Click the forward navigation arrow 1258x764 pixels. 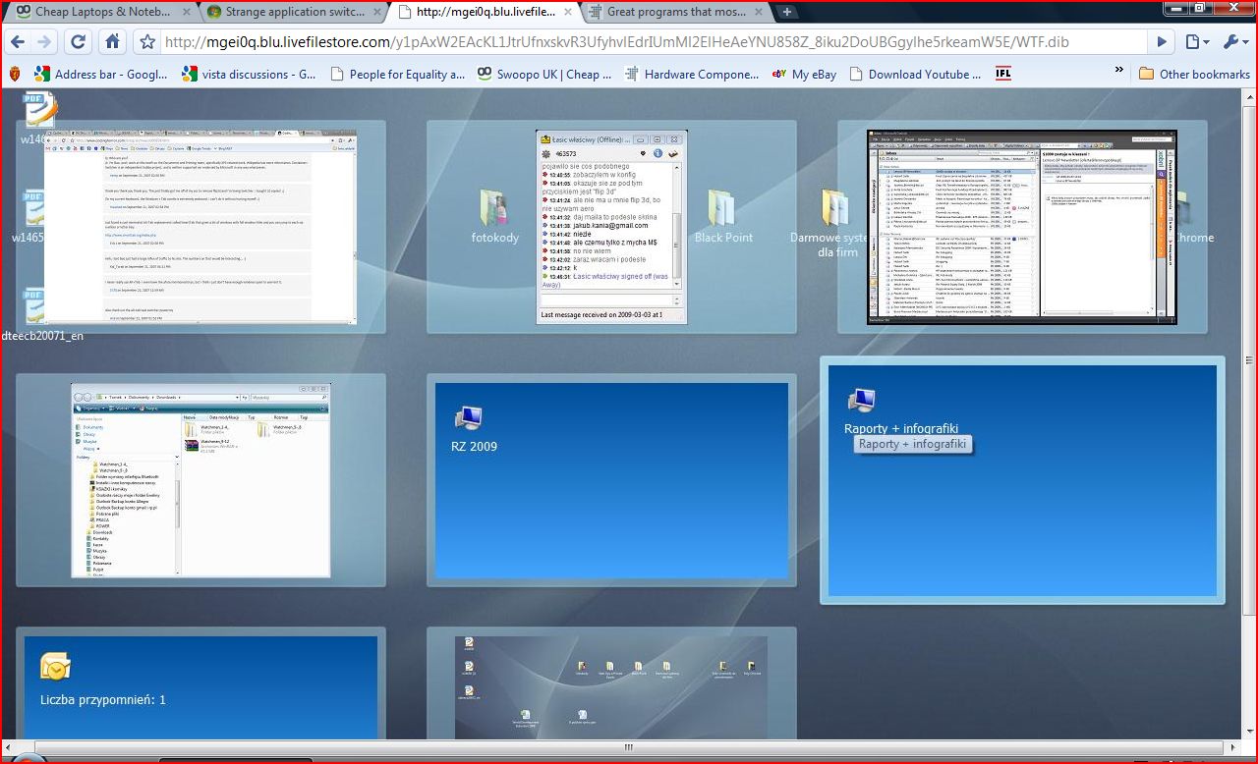point(44,42)
